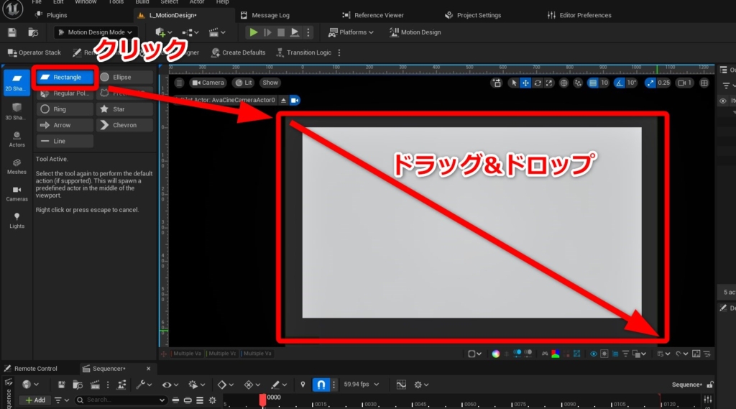This screenshot has width=736, height=409.
Task: Switch to the Remote Control tab
Action: (x=30, y=369)
